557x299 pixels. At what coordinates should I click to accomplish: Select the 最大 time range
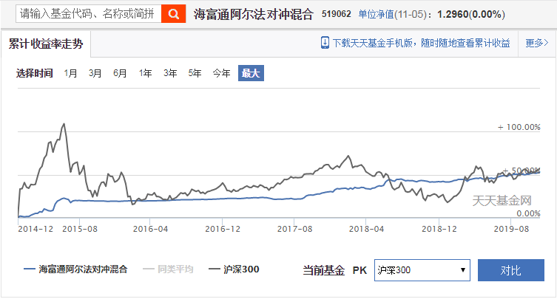coord(251,73)
